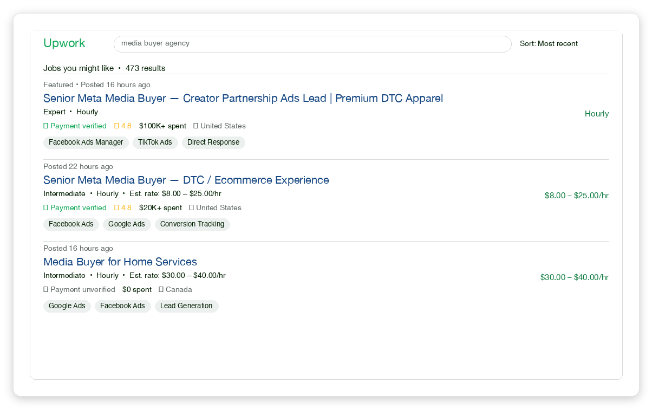
Task: Open the Sort: Most recent dropdown
Action: 549,44
